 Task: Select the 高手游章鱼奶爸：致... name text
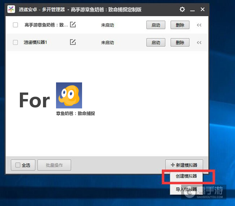pos(46,25)
